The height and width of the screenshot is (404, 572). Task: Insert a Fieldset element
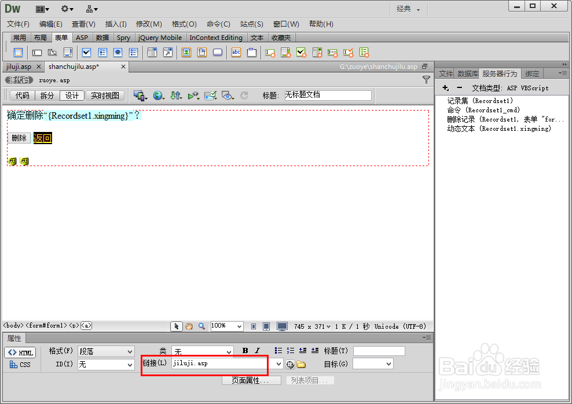[x=252, y=53]
